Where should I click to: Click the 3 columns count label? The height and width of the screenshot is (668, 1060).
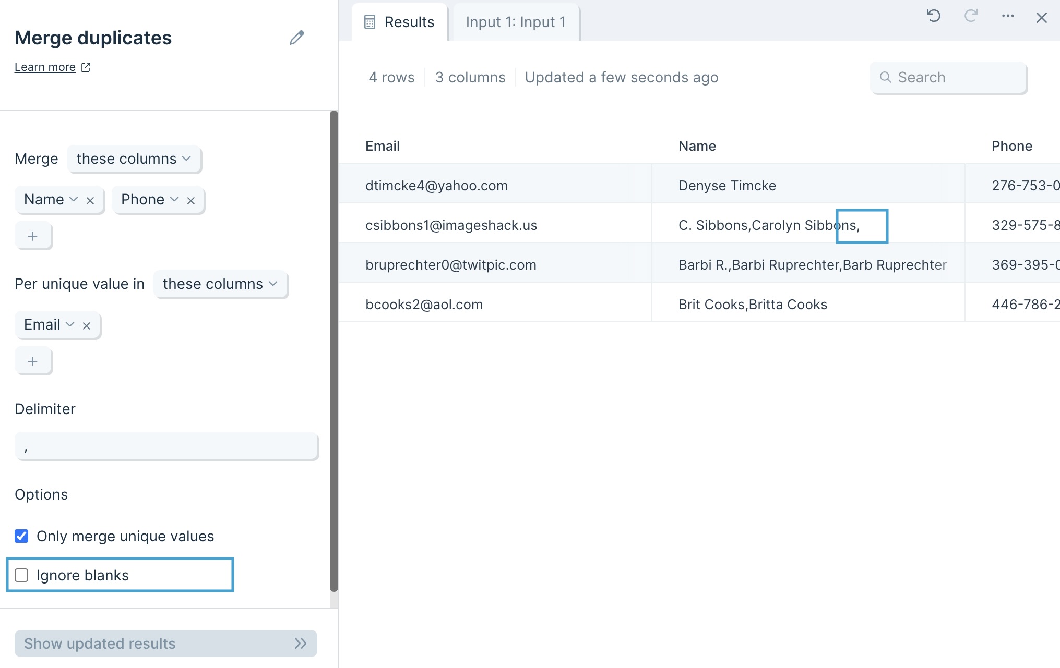click(x=470, y=77)
